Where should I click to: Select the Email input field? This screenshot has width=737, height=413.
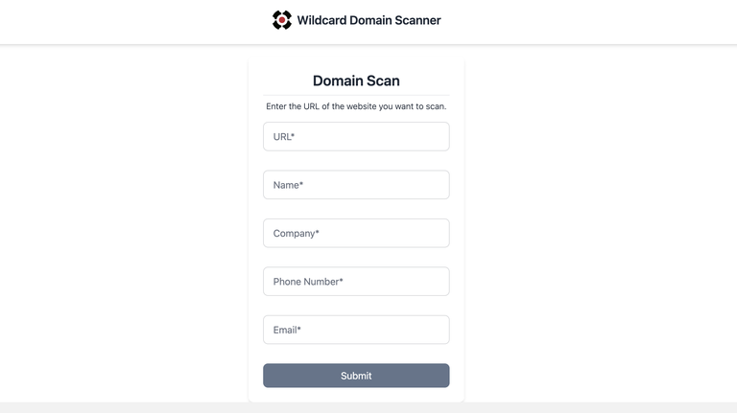[x=356, y=330]
